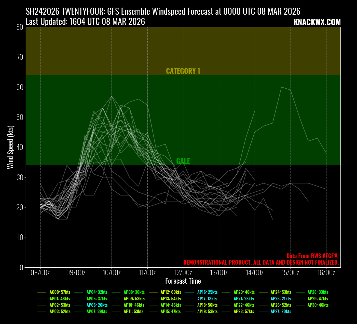The height and width of the screenshot is (324, 357).
Task: Click the line swatch beside AP25: 21kts
Action: point(263,299)
